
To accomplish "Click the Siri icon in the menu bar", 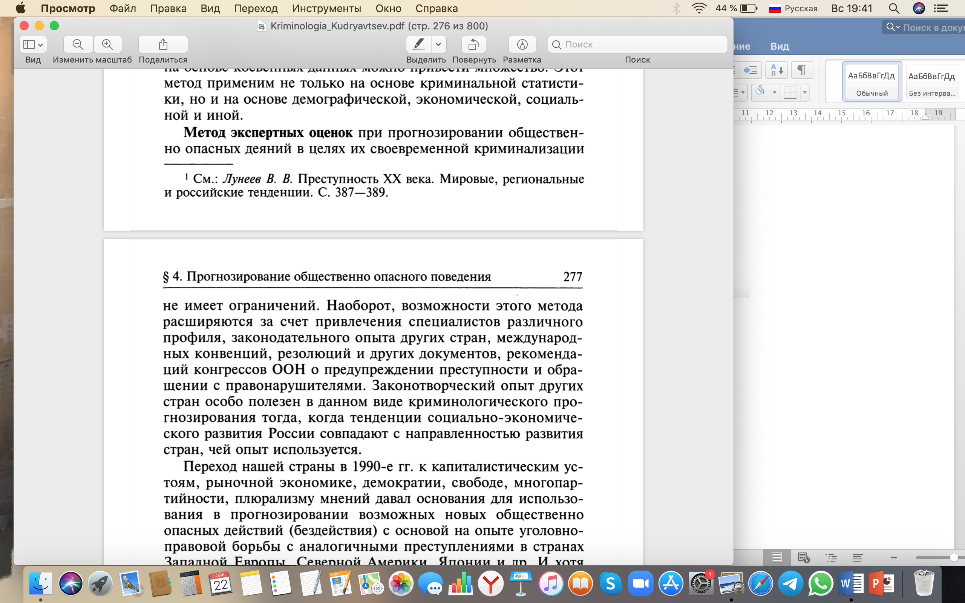I will pos(919,8).
